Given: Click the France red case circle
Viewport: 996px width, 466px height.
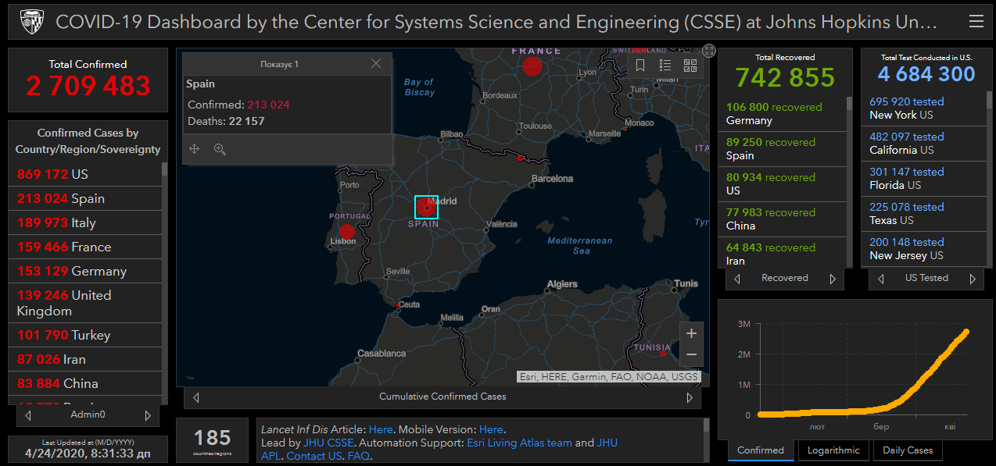Looking at the screenshot, I should click(532, 66).
